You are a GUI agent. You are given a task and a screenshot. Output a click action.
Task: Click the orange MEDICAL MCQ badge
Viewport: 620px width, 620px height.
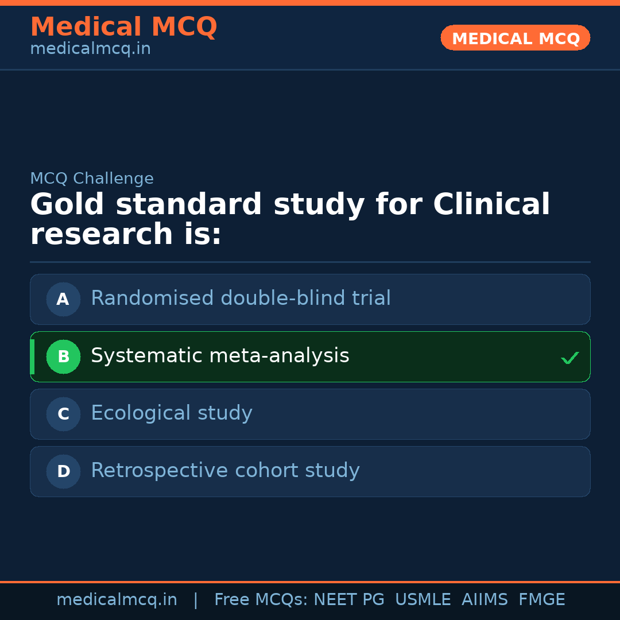point(515,38)
